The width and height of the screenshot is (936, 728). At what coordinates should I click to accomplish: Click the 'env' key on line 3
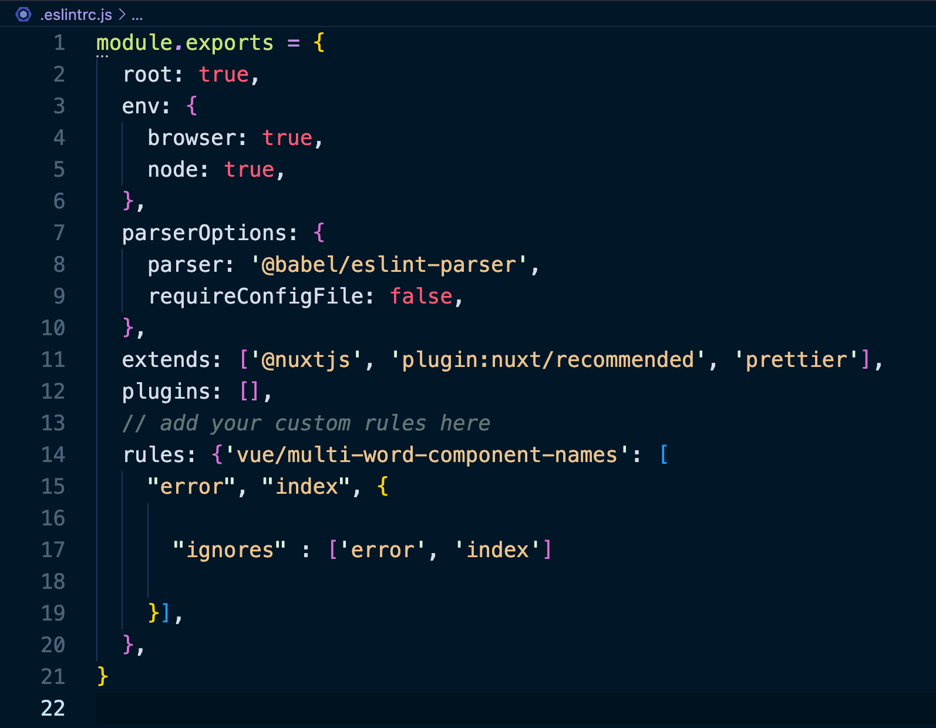coord(141,106)
